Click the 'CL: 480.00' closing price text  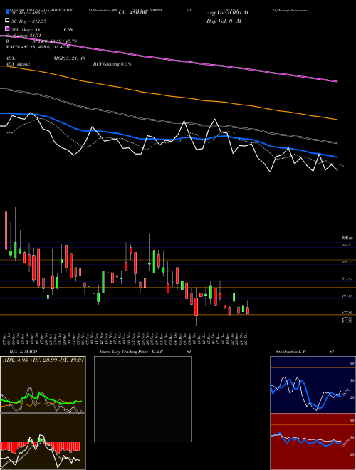click(x=132, y=13)
